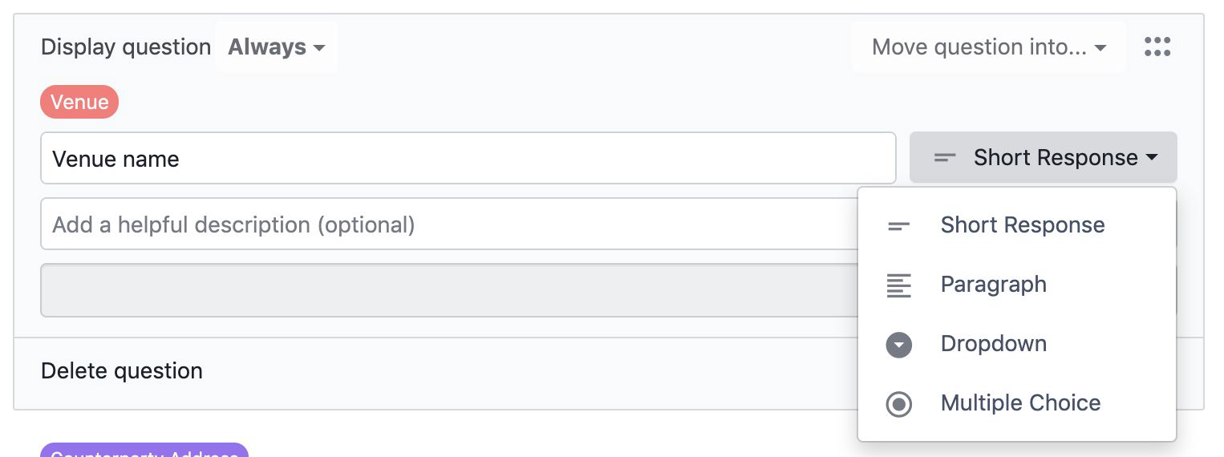Image resolution: width=1224 pixels, height=457 pixels.
Task: Click the Multiple Choice radio icon
Action: click(x=898, y=404)
